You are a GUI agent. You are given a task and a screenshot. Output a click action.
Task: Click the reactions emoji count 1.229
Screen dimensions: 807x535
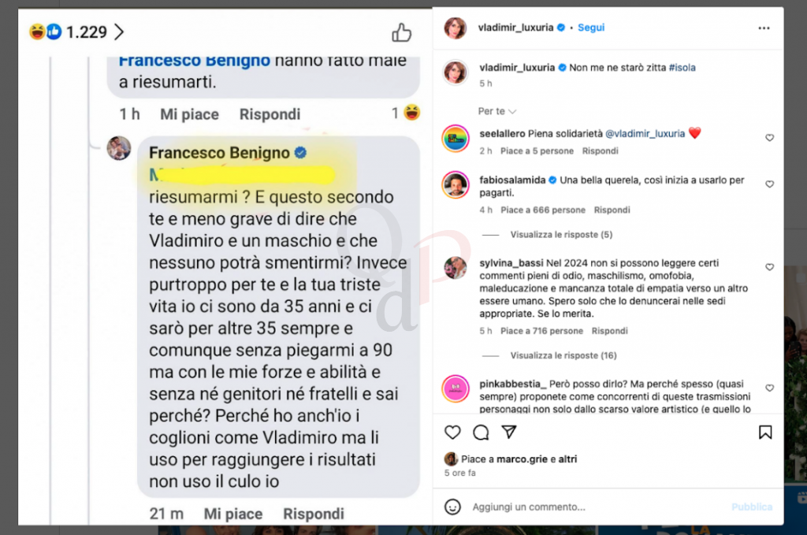[76, 32]
